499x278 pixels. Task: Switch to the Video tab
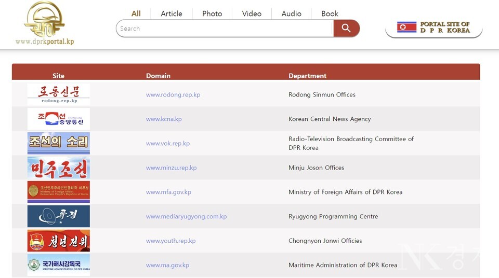[x=252, y=13]
